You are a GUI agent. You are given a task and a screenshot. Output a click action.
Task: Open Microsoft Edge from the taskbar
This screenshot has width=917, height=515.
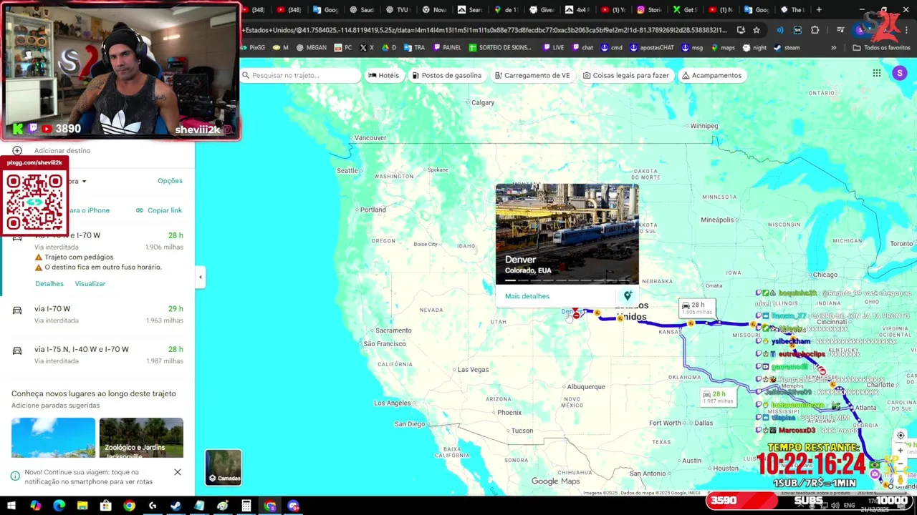[59, 506]
